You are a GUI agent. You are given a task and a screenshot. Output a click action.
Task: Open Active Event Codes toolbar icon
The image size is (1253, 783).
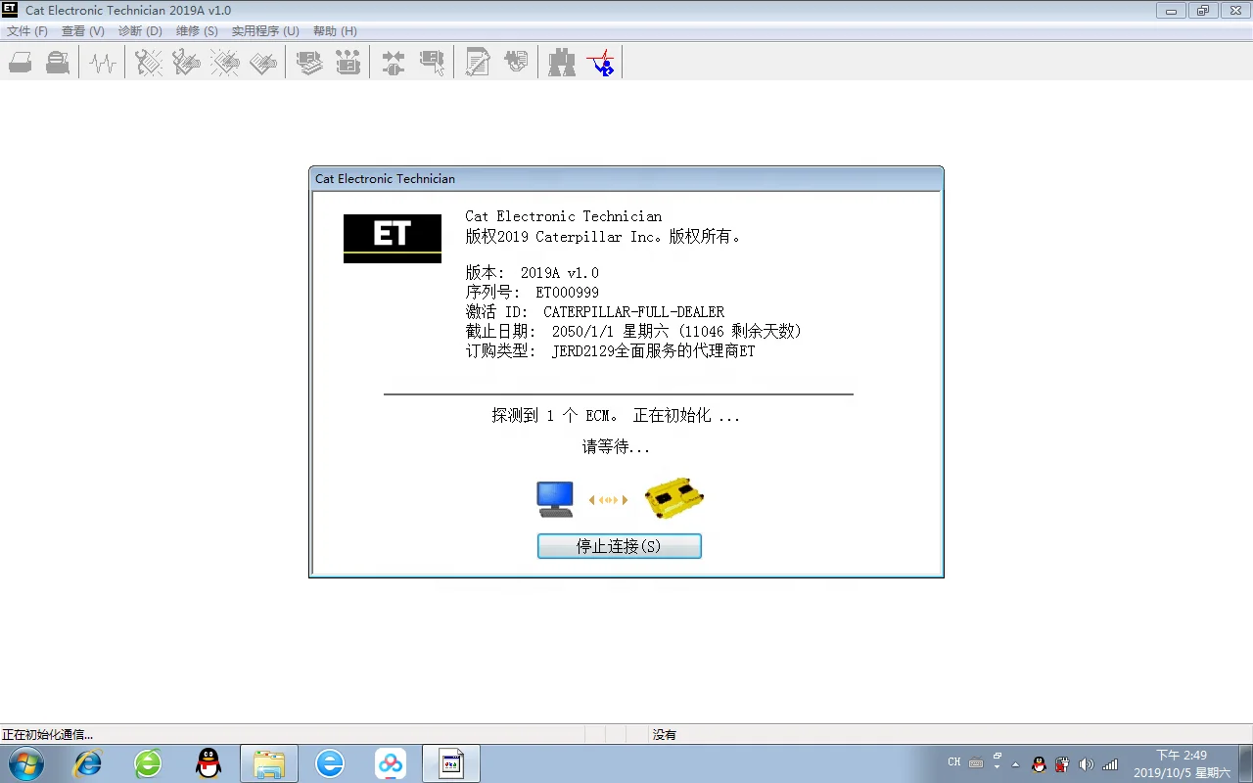pos(224,64)
